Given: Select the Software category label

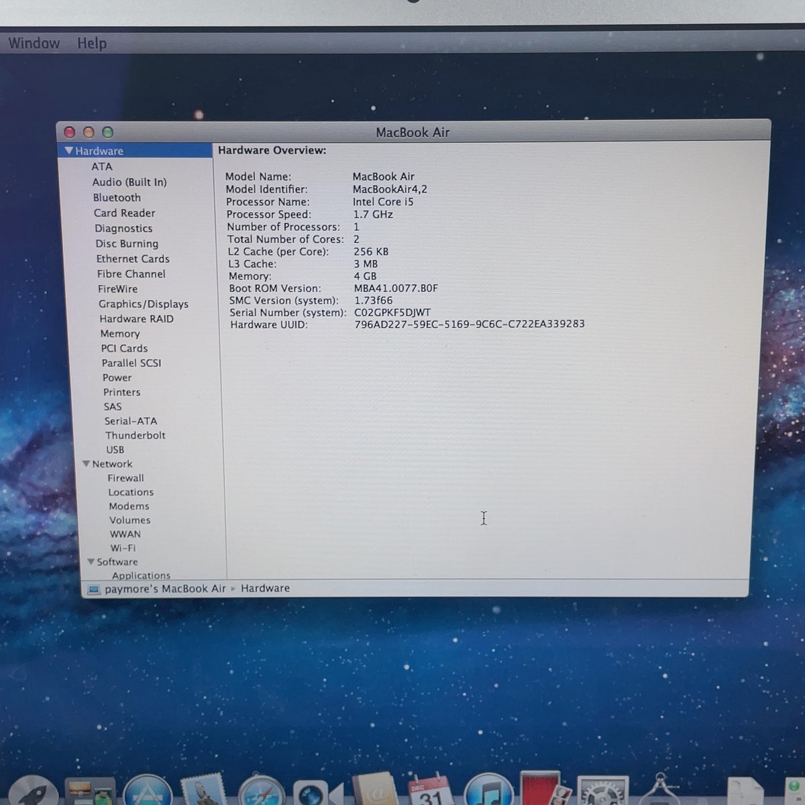Looking at the screenshot, I should tap(117, 561).
